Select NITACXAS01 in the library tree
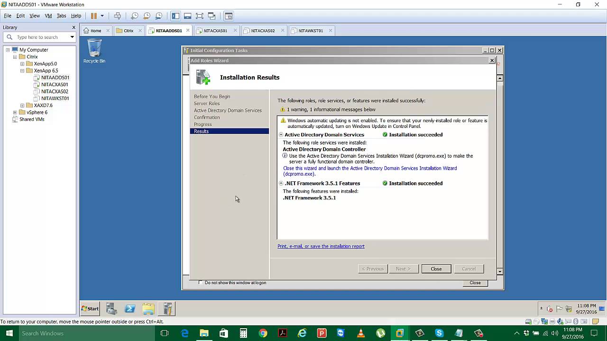This screenshot has width=607, height=341. click(x=55, y=84)
